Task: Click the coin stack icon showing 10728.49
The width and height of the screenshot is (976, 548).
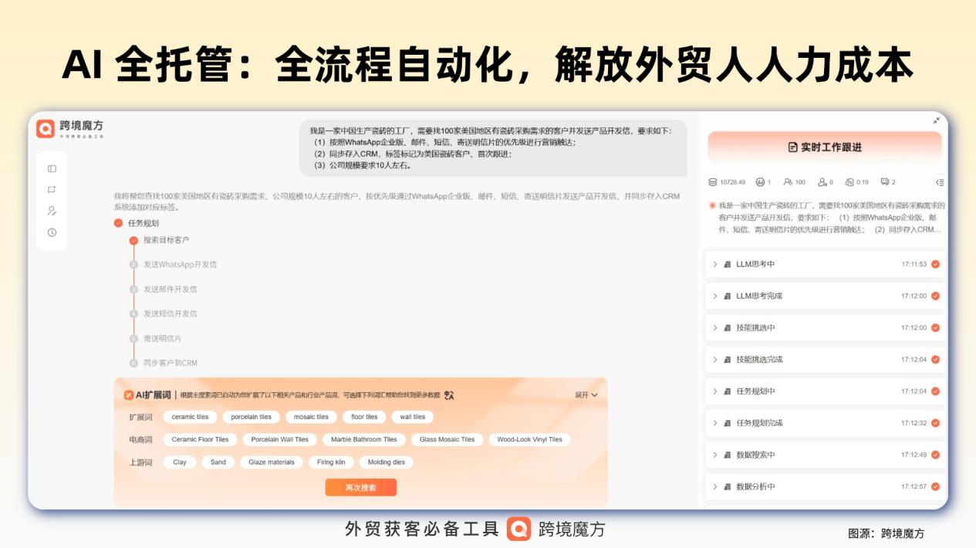Action: pyautogui.click(x=713, y=182)
